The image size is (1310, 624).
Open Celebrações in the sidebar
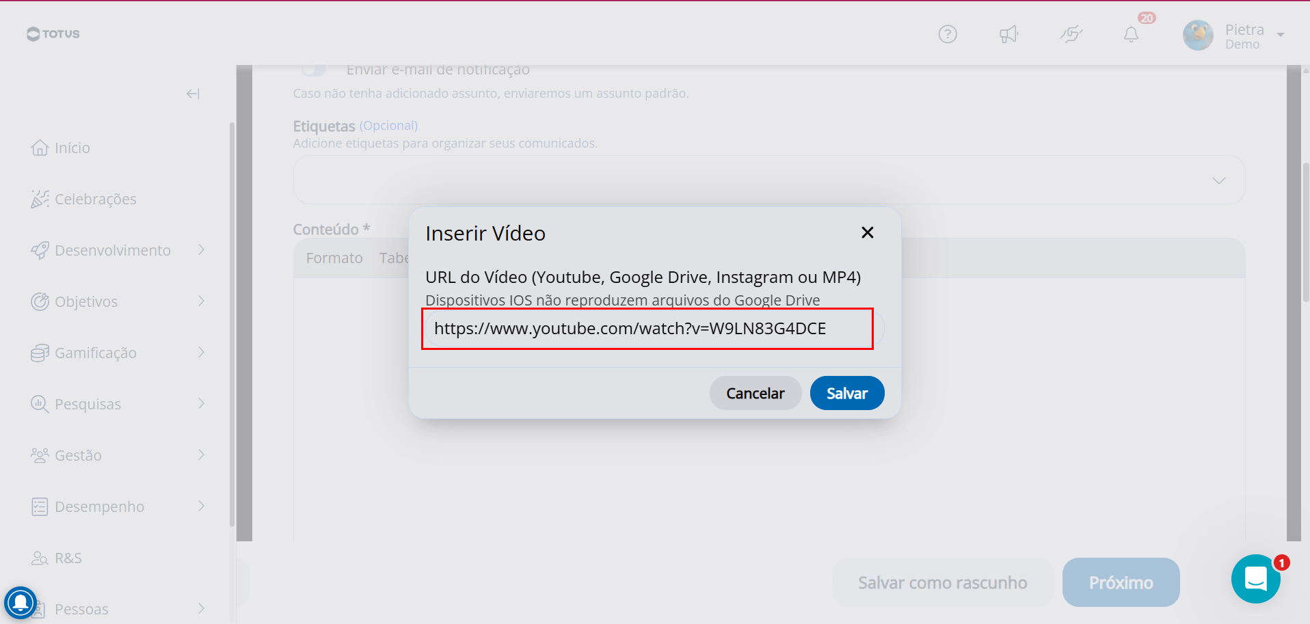[x=96, y=199]
